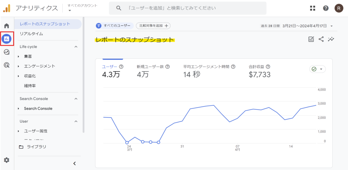Screen dimensions: 348x170
Task: Open the Home icon in left rail
Action: 6,26
